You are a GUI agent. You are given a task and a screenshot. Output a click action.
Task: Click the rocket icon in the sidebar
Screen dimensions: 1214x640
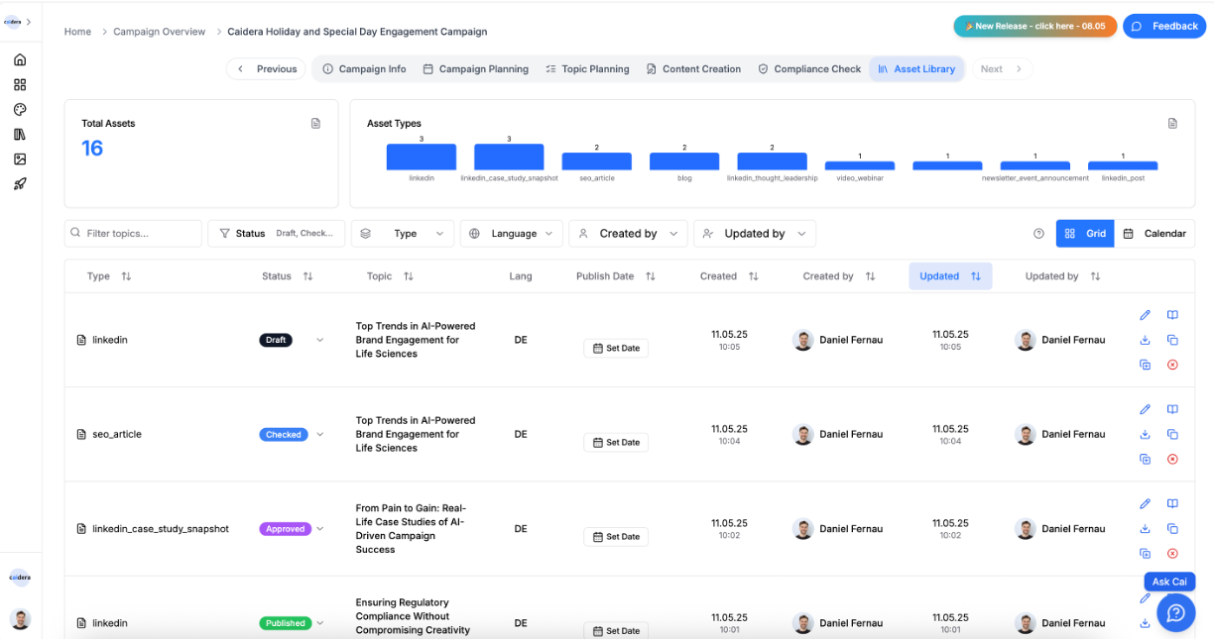20,183
